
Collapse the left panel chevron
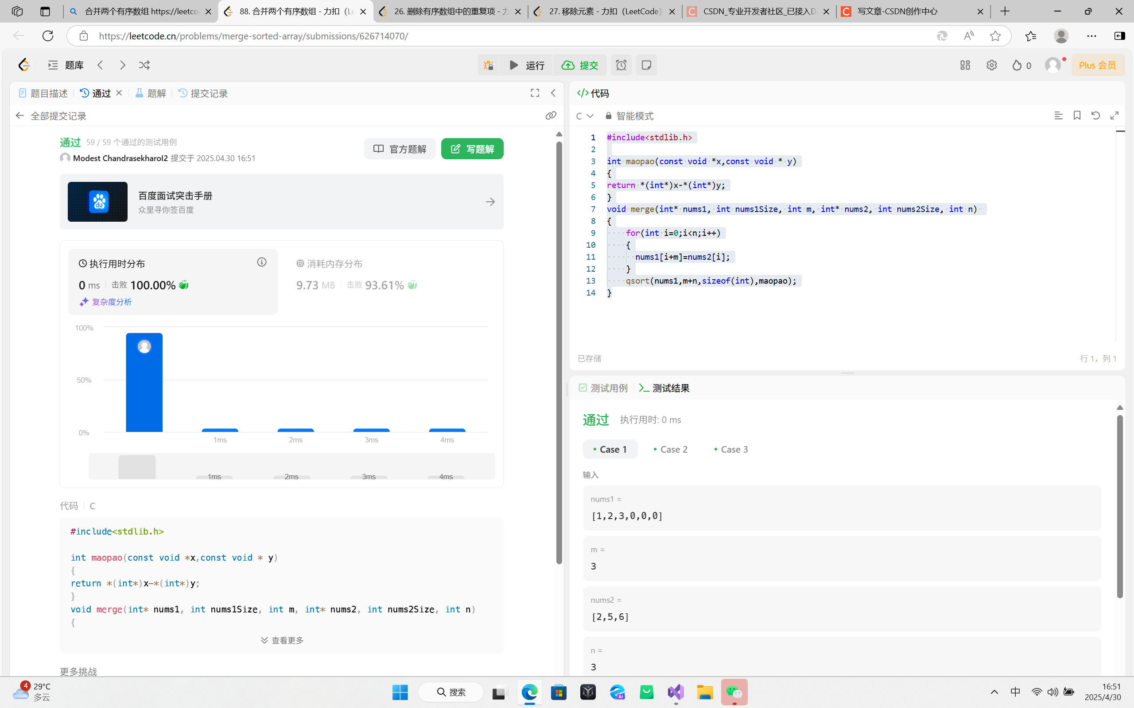(553, 93)
